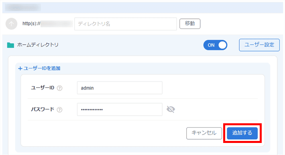Click the masked パスワード input field
The height and width of the screenshot is (155, 285).
pos(120,109)
